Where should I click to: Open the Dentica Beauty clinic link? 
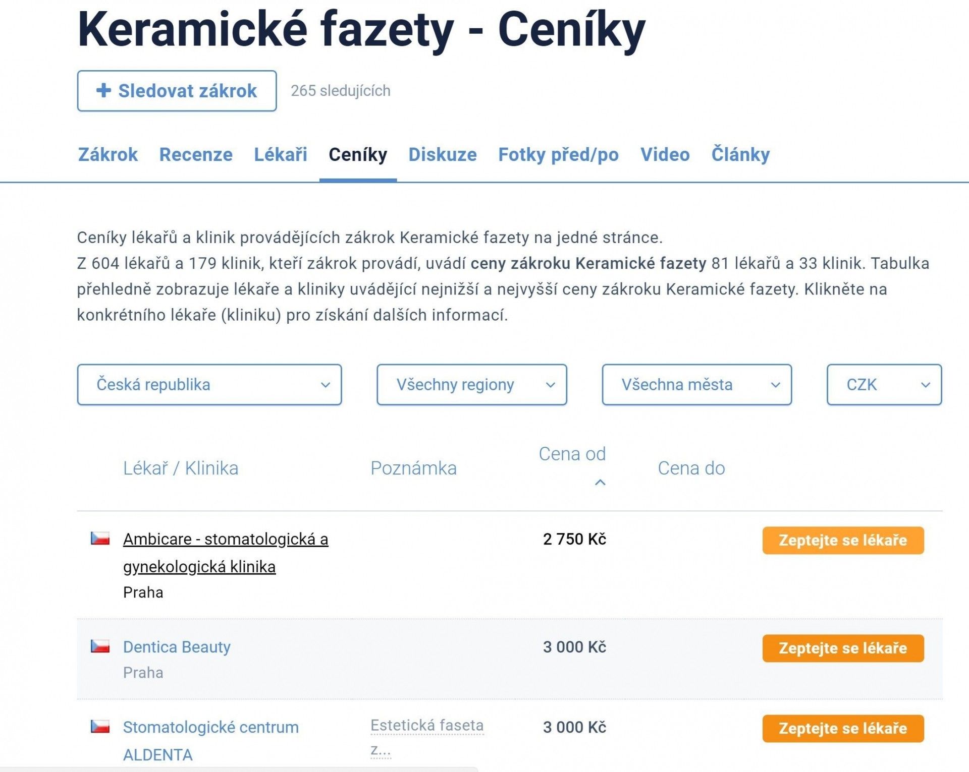[177, 646]
